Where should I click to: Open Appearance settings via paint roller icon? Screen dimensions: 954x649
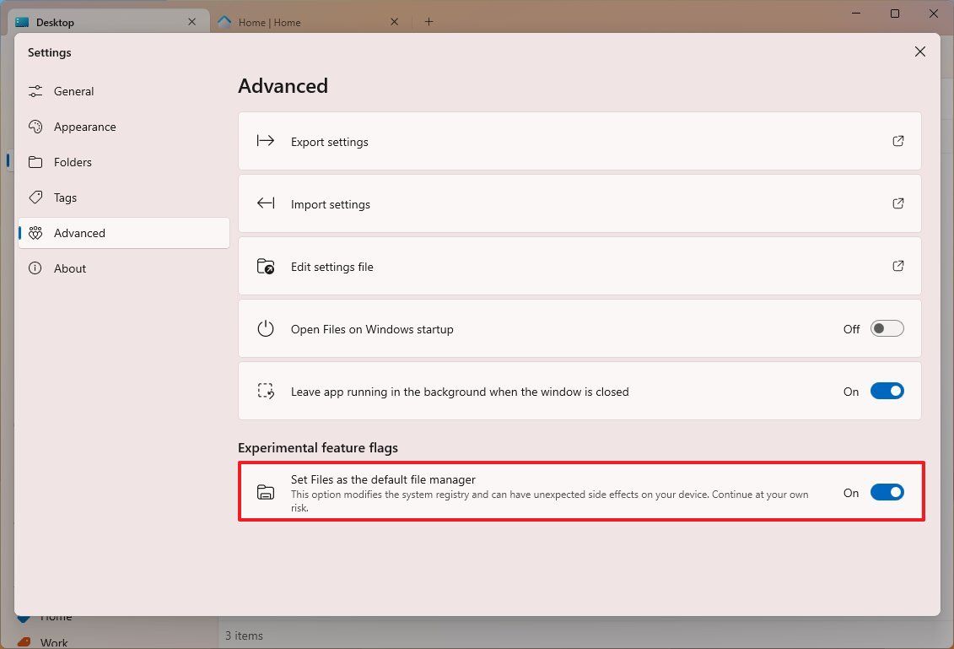[35, 127]
